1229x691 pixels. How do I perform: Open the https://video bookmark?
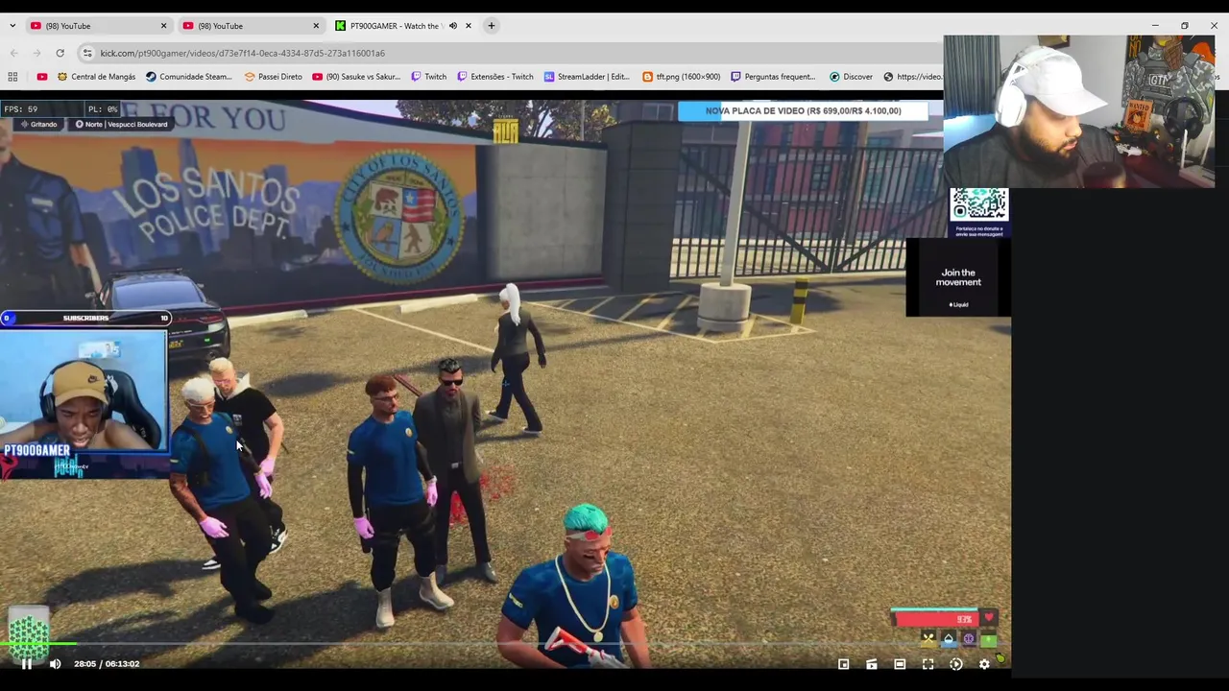point(913,77)
